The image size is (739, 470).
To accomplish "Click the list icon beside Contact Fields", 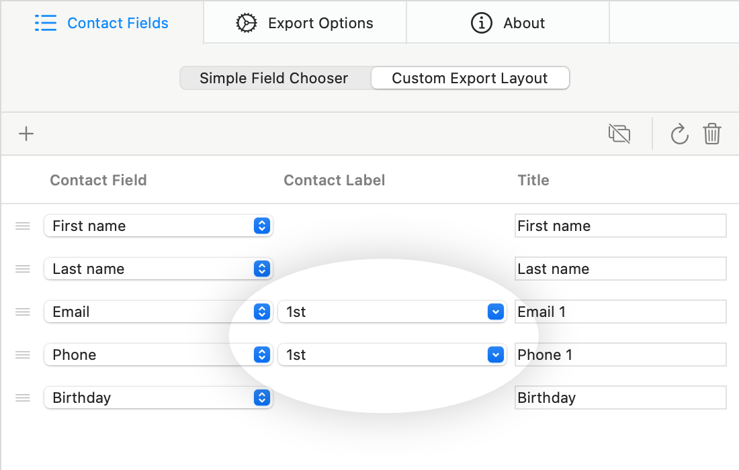I will [45, 22].
